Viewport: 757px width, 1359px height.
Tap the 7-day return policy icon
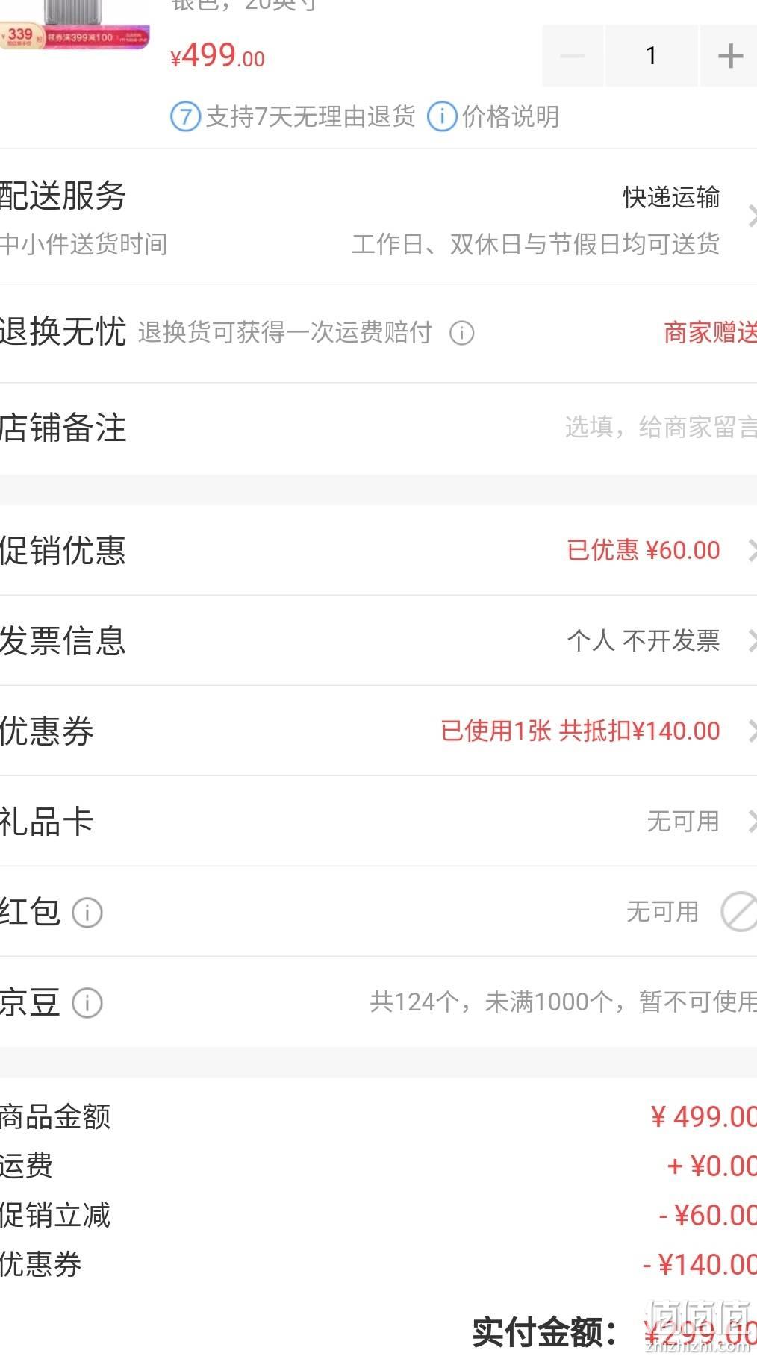coord(185,117)
